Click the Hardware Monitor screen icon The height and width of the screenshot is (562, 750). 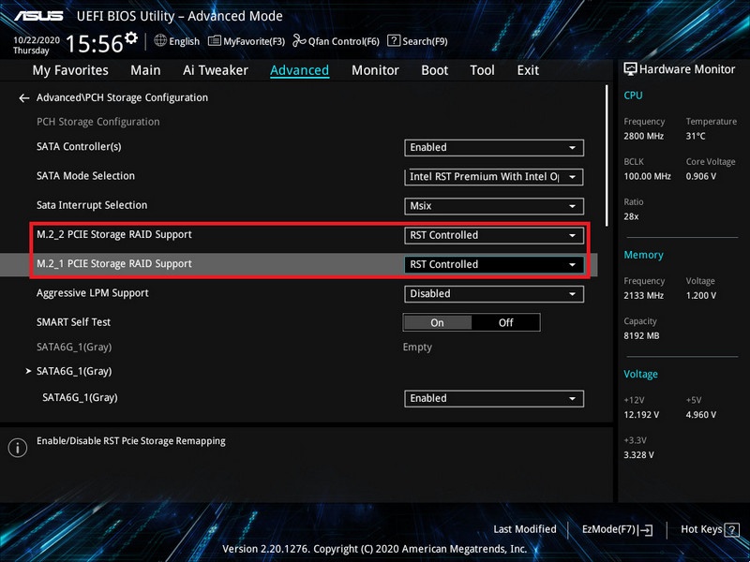[630, 69]
